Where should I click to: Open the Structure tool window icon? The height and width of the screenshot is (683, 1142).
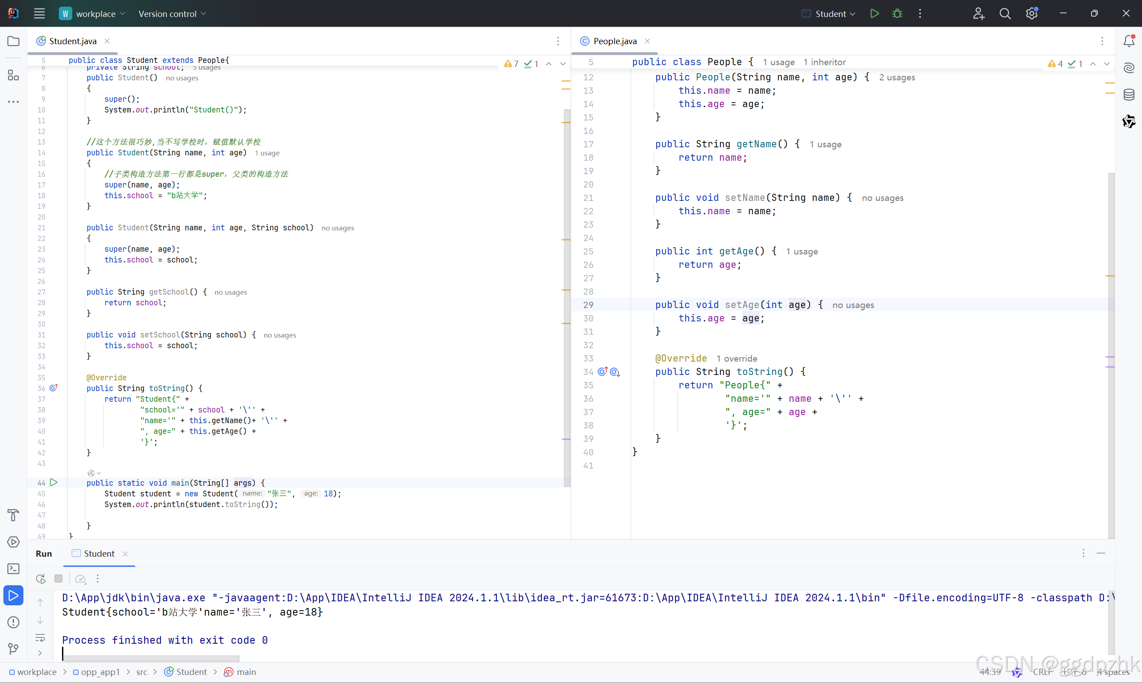coord(13,75)
